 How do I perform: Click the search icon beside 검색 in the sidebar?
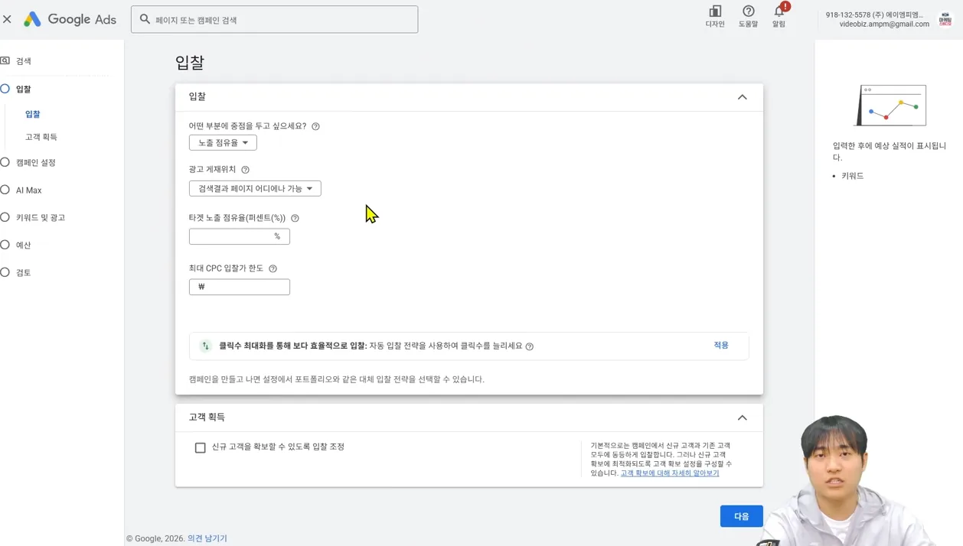coord(5,60)
